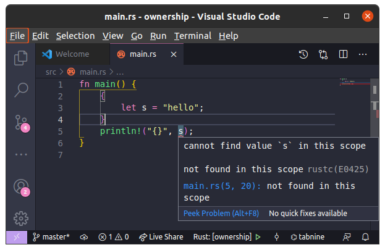Screen dimensions: 385x250
Task: Click the master* branch in status bar
Action: [x=51, y=237]
